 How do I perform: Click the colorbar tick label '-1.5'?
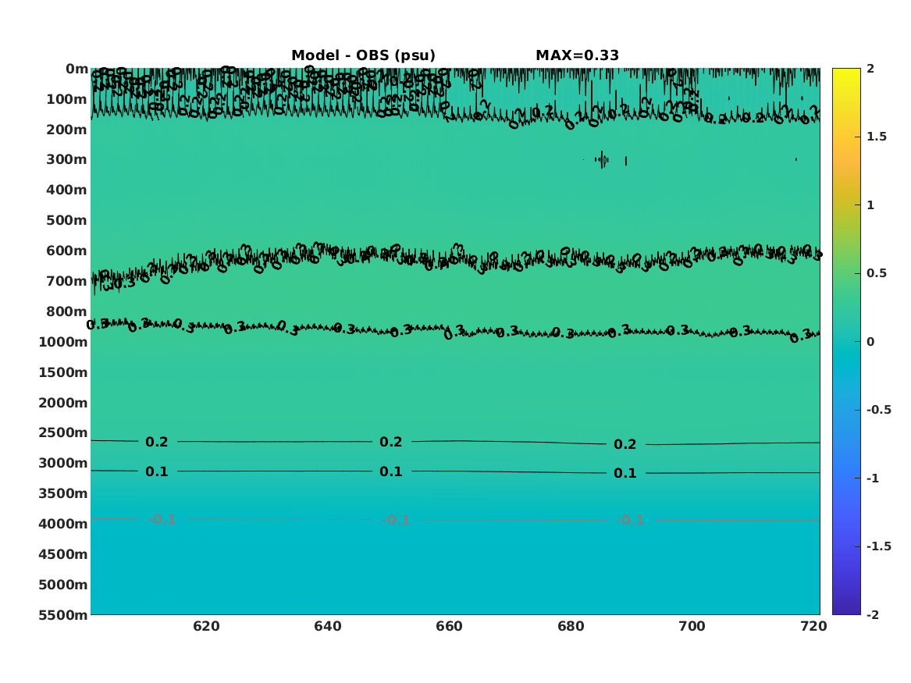879,546
